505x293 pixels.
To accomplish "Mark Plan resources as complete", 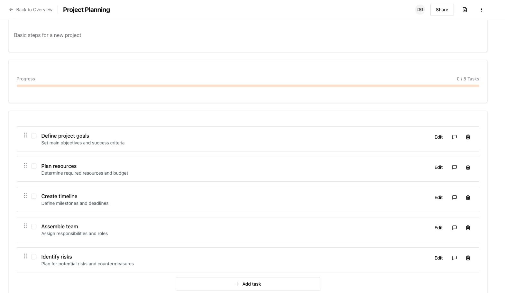I will [34, 166].
